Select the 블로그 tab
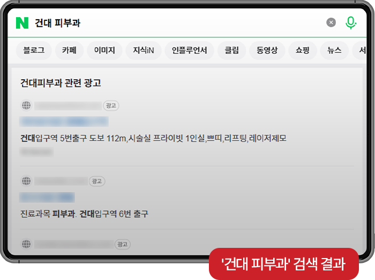Image resolution: width=375 pixels, height=280 pixels. (x=34, y=50)
